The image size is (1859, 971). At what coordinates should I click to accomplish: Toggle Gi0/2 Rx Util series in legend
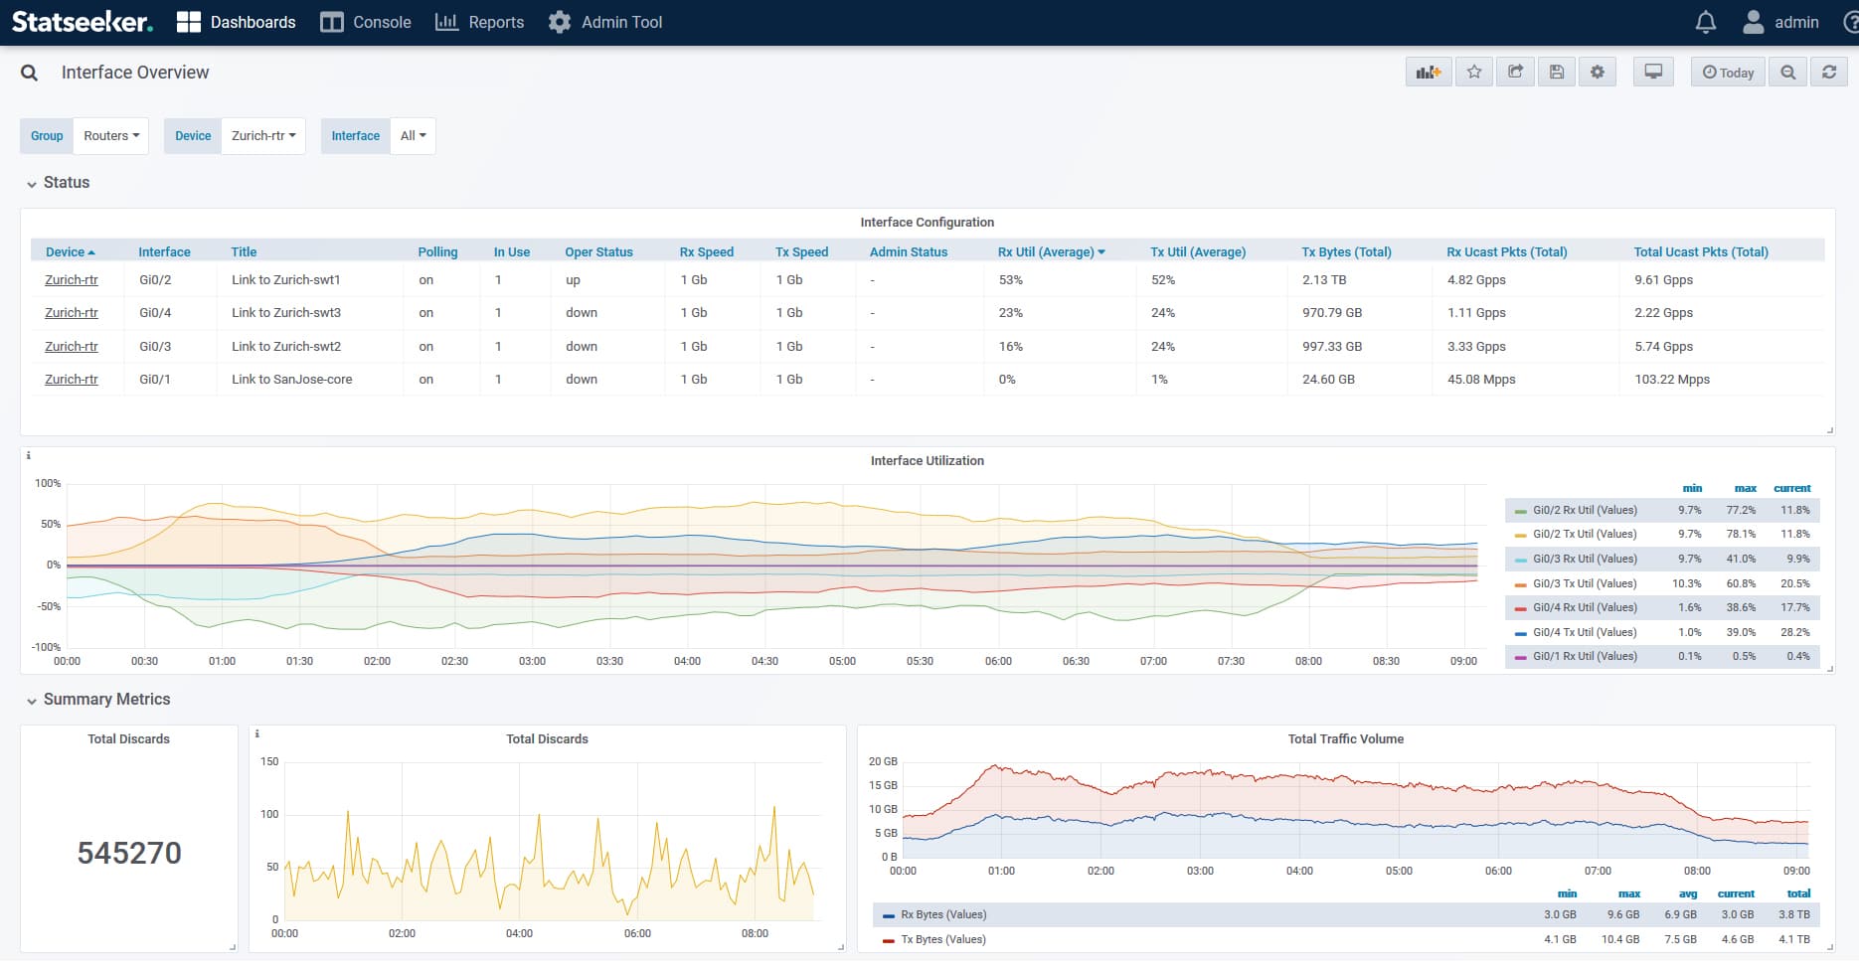point(1584,510)
